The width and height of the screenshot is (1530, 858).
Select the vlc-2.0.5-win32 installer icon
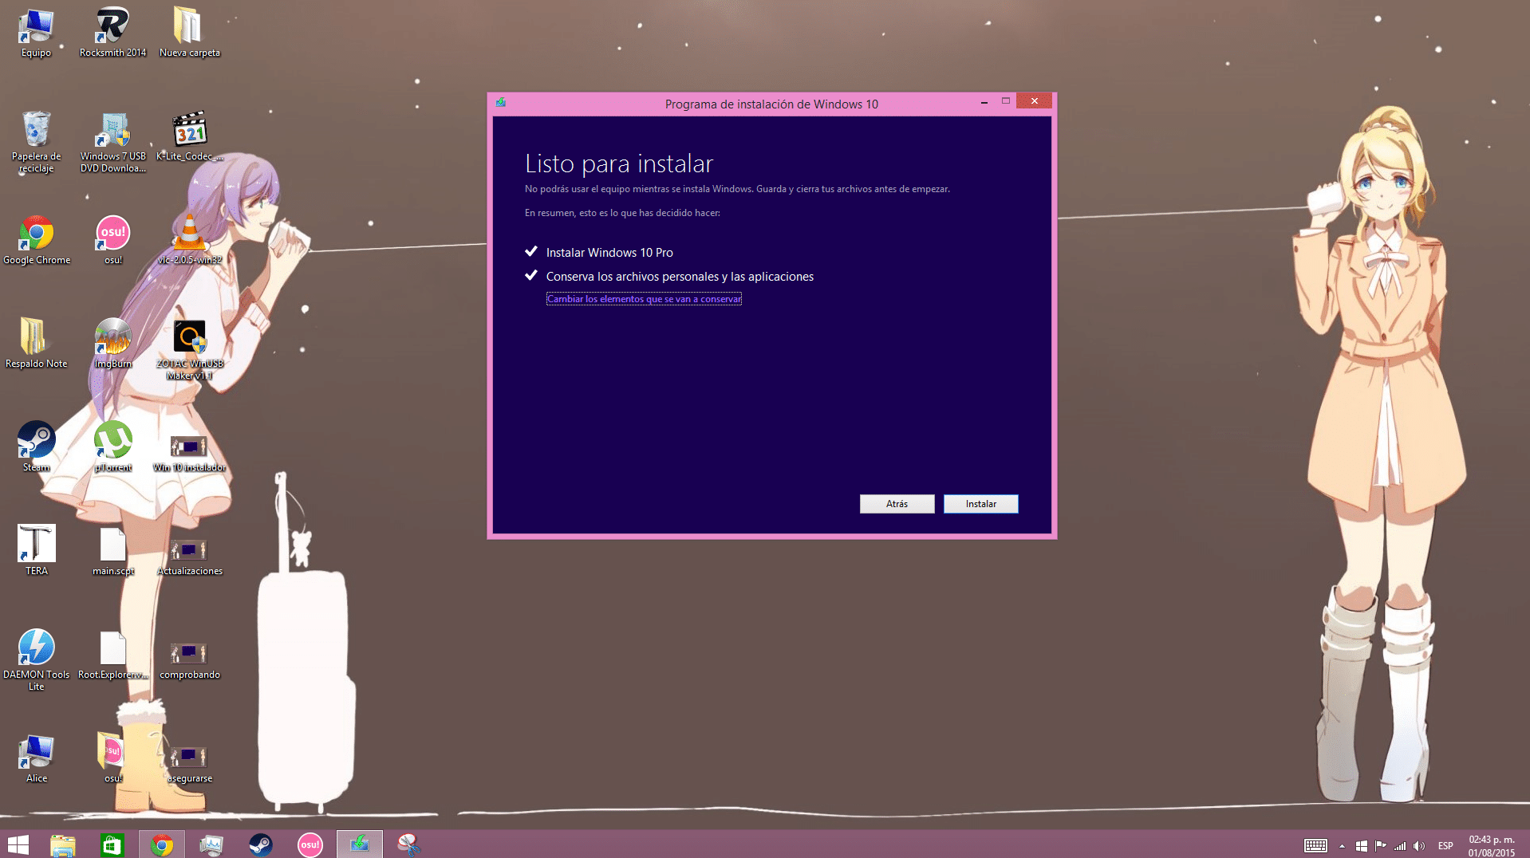tap(189, 240)
